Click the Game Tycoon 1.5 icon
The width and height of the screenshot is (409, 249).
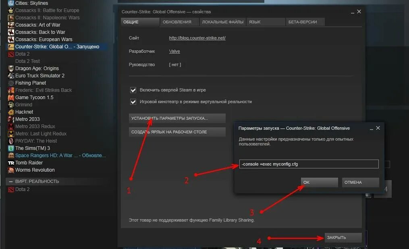click(11, 98)
